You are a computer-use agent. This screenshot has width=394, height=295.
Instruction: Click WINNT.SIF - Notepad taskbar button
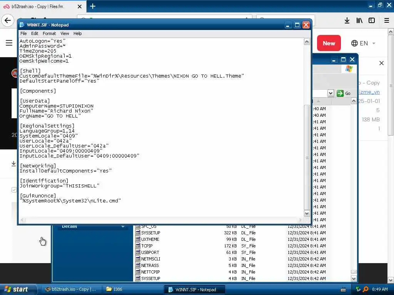(195, 290)
